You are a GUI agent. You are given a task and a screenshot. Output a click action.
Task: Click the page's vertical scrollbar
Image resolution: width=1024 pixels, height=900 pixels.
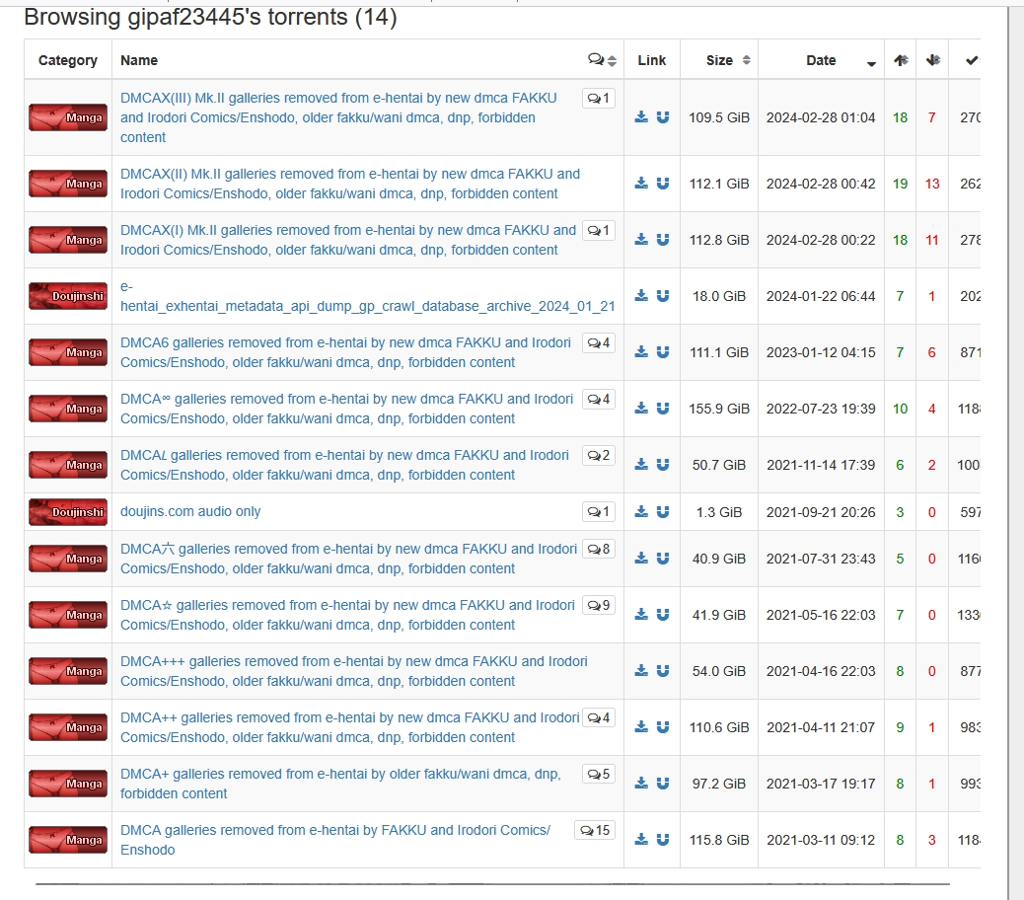tap(1015, 453)
